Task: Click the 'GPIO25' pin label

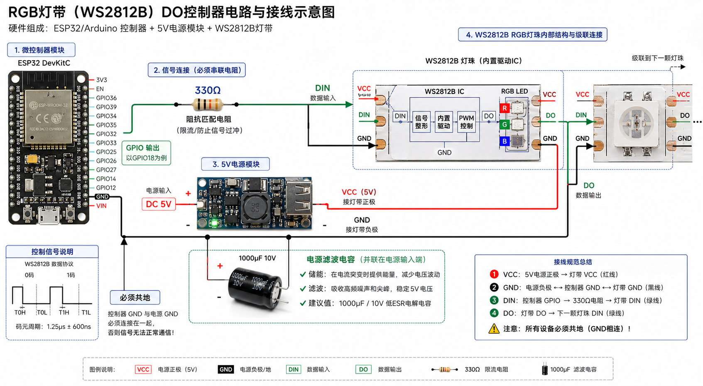Action: click(x=106, y=152)
